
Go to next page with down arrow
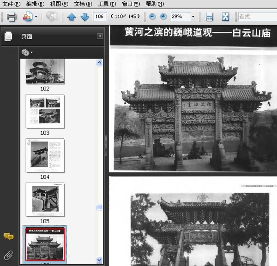(84, 17)
